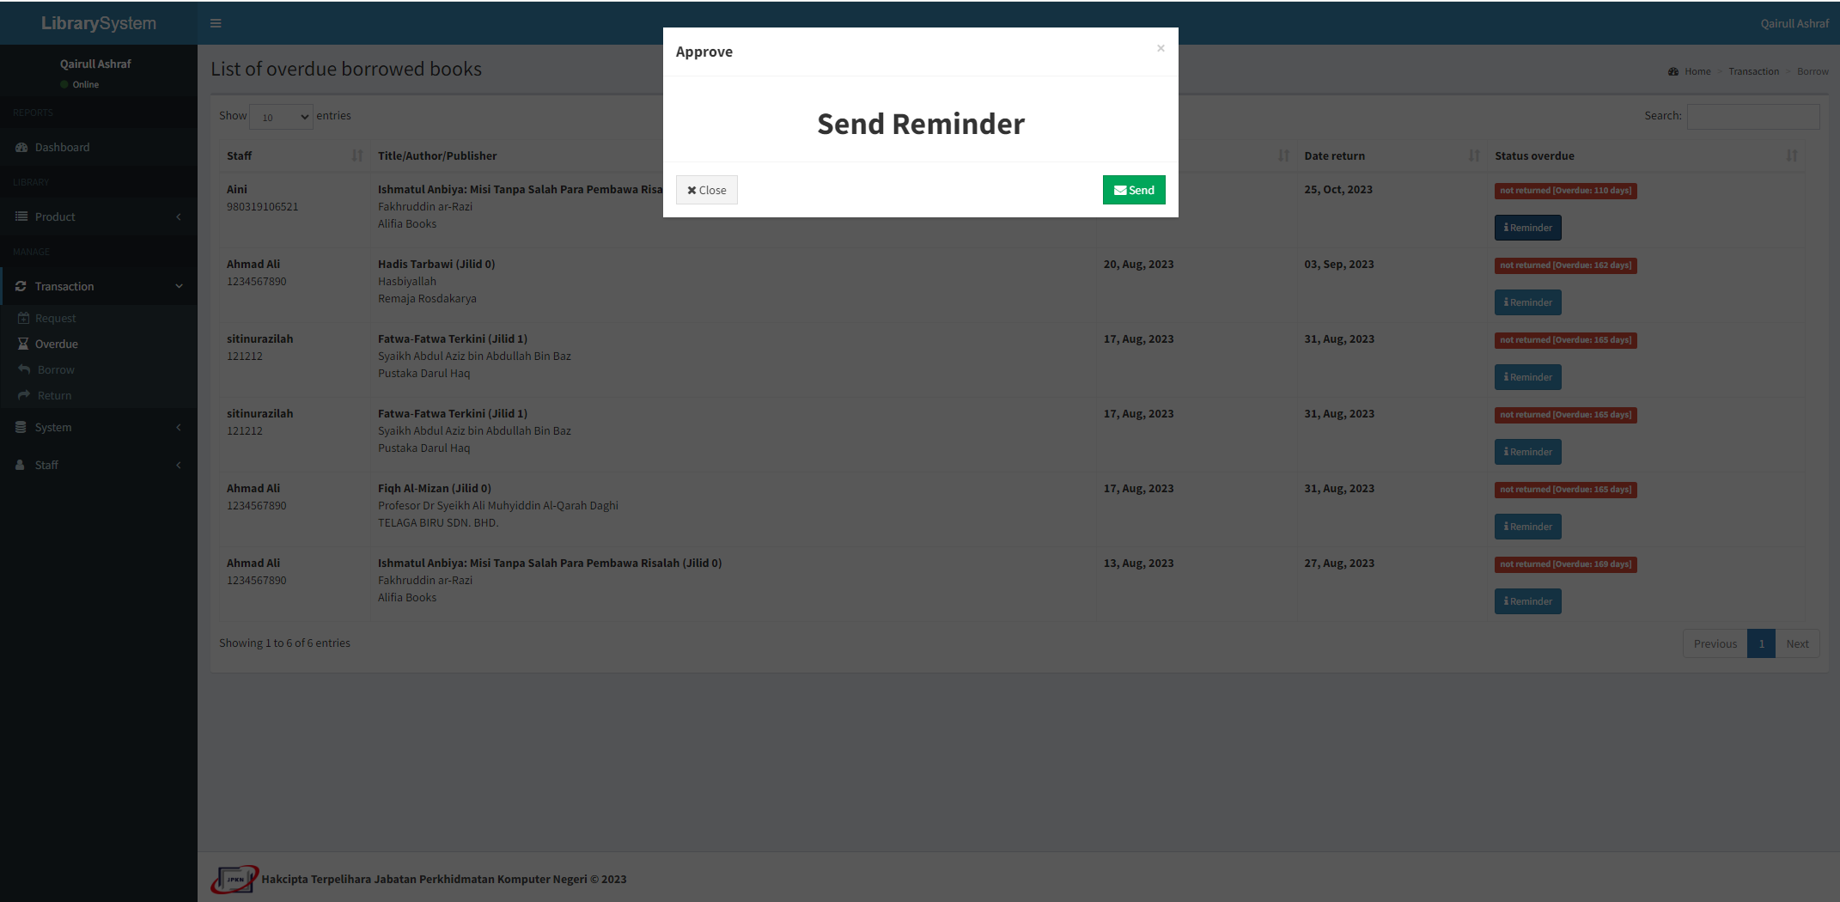Go to the Next pagination page
Image resolution: width=1840 pixels, height=902 pixels.
click(1797, 643)
